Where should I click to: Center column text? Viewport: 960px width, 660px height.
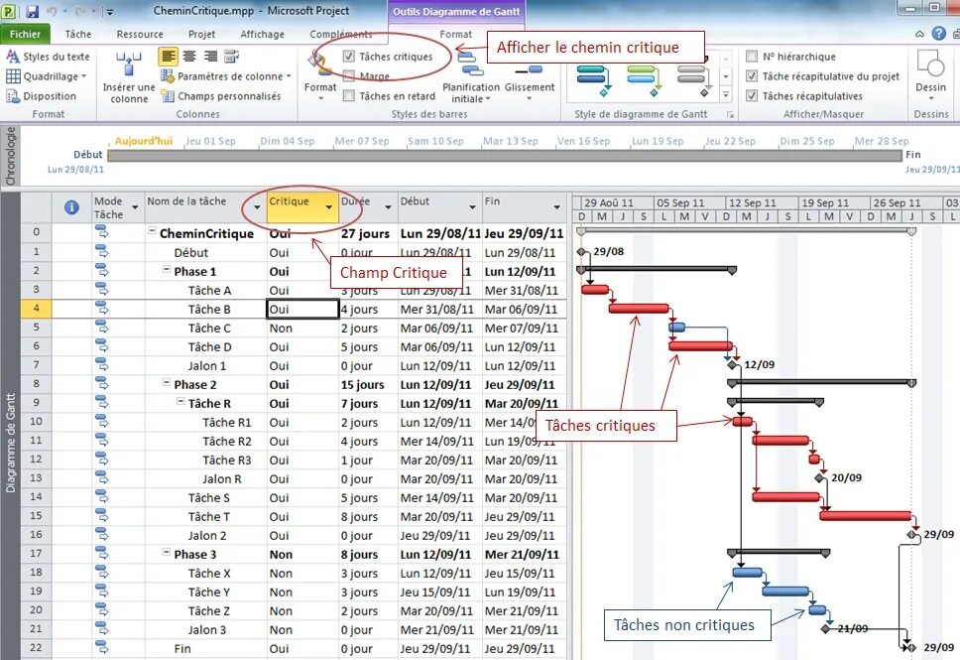click(x=189, y=57)
